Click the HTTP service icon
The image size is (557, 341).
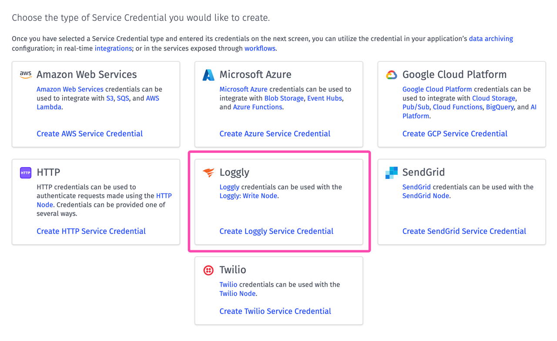[25, 172]
